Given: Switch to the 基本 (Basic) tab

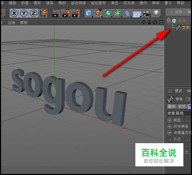Looking at the screenshot, I should 172,107.
